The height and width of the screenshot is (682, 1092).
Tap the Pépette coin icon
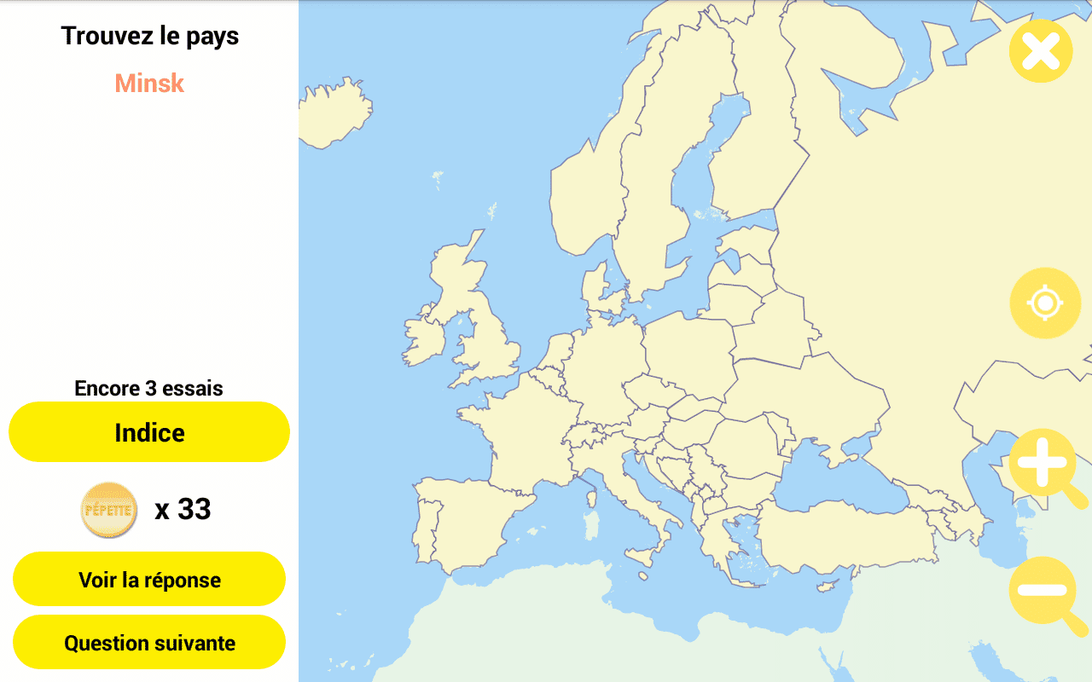[x=108, y=510]
